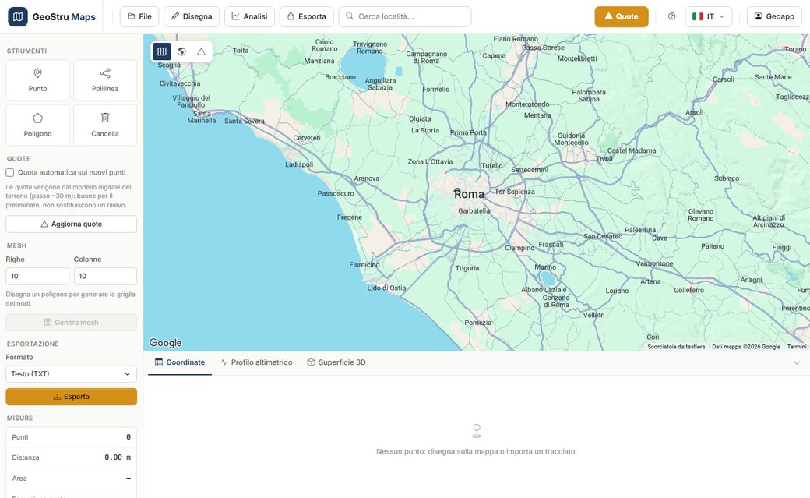The height and width of the screenshot is (498, 810).
Task: Click the Aggiorna quote button
Action: click(72, 224)
